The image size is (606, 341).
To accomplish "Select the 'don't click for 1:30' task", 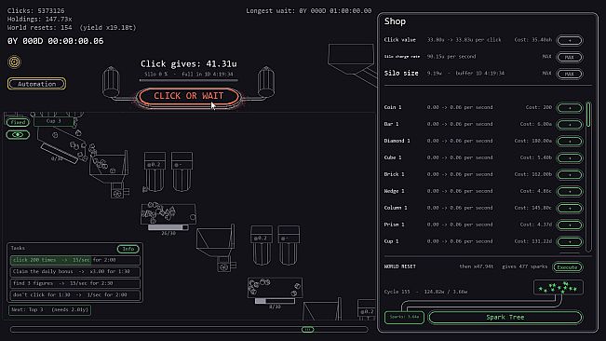I will pyautogui.click(x=75, y=295).
